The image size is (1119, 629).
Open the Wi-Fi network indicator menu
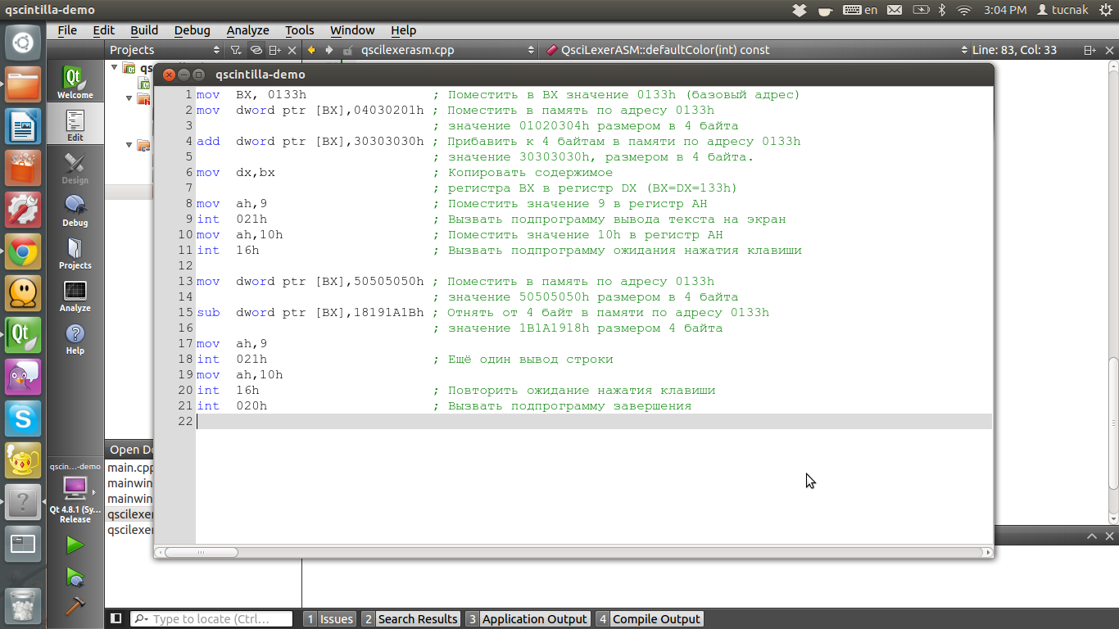[964, 10]
